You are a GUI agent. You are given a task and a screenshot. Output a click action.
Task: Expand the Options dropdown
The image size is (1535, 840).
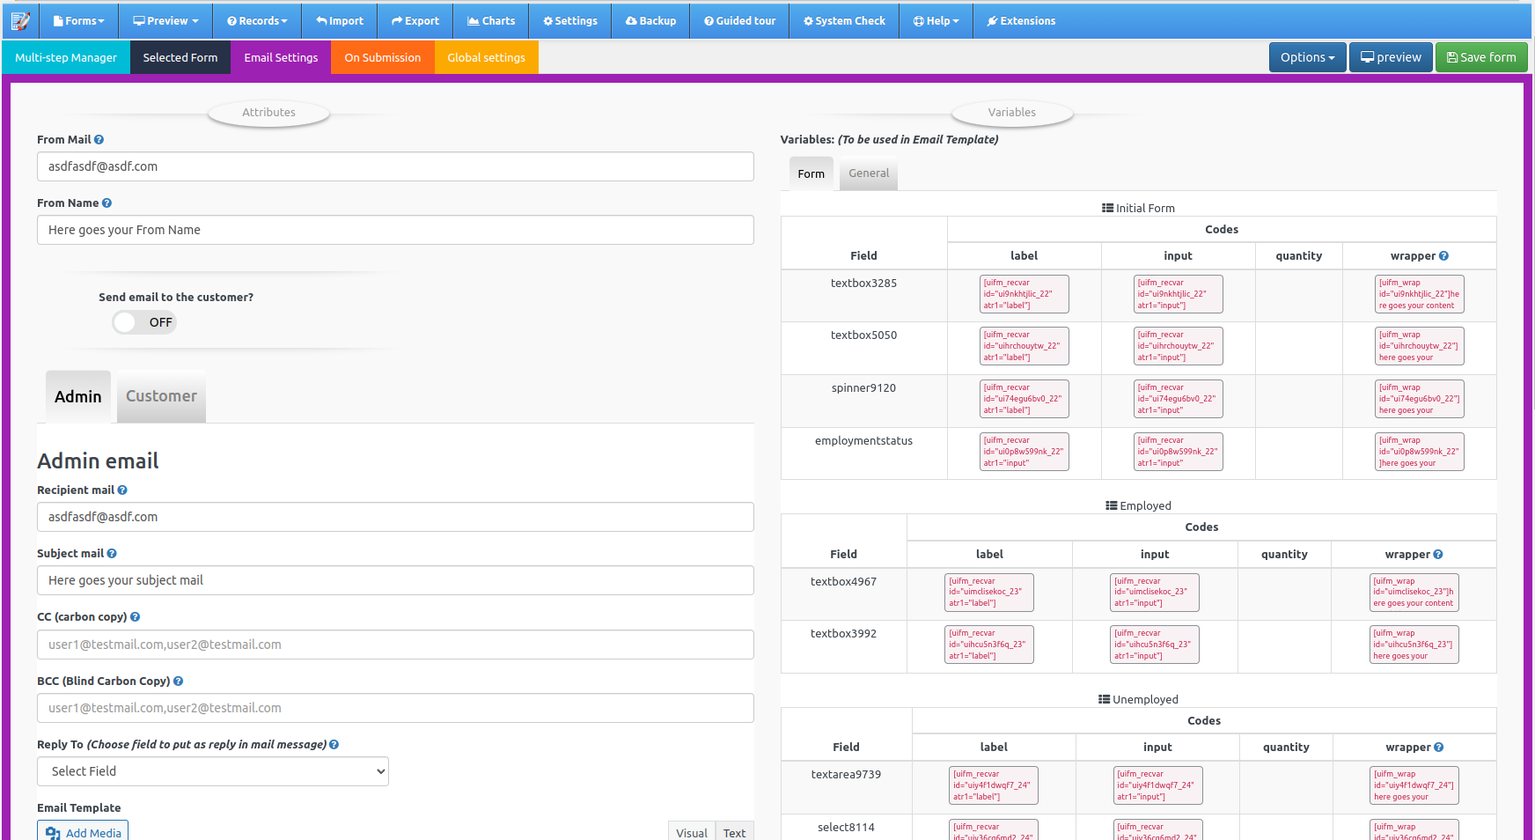click(x=1307, y=56)
